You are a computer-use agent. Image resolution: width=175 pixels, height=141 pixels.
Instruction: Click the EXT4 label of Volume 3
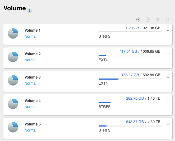pos(103,83)
